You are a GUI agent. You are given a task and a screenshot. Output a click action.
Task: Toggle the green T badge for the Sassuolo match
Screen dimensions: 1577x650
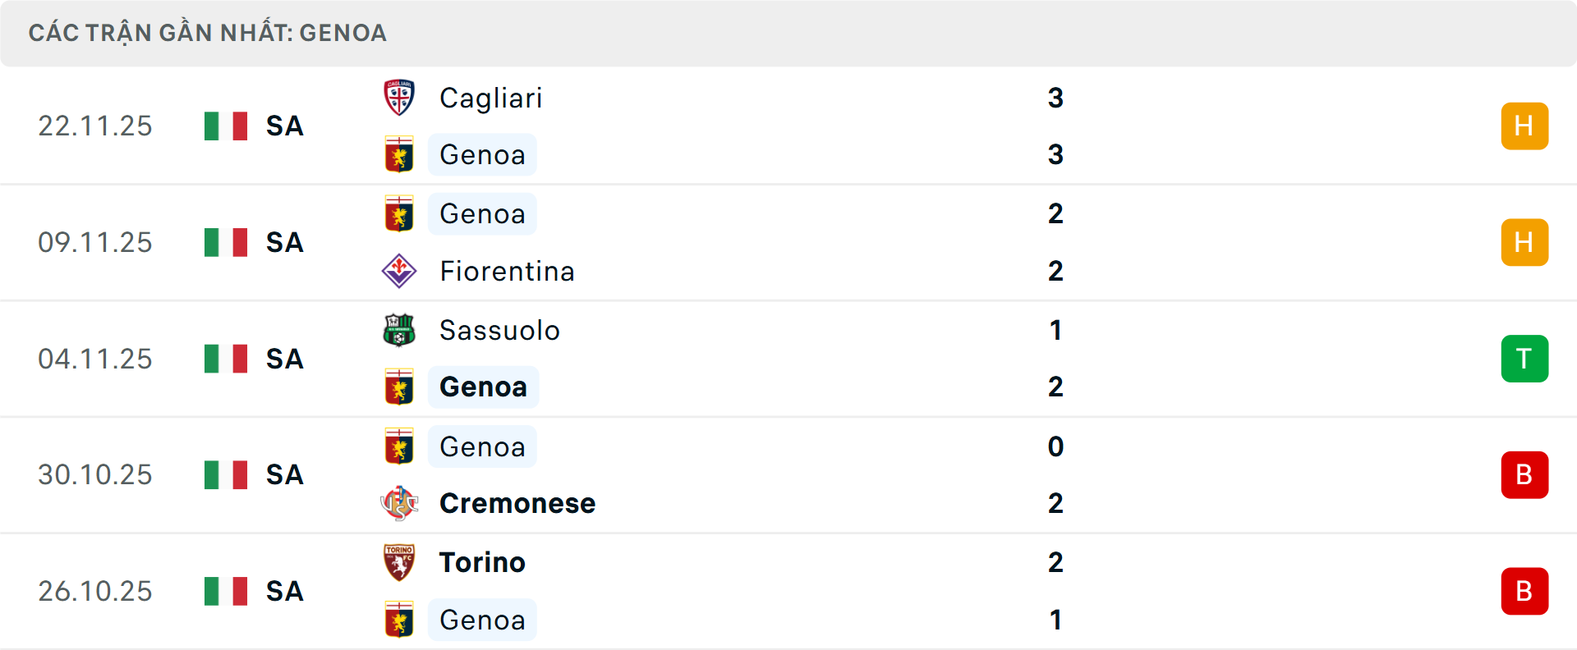(1524, 358)
